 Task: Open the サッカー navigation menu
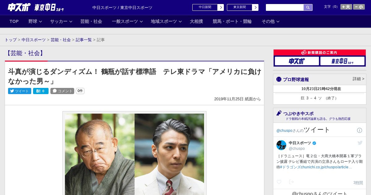click(59, 21)
